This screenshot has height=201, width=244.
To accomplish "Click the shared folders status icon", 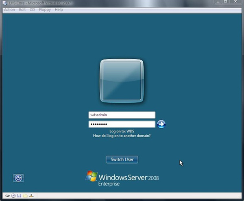I will point(25,196).
